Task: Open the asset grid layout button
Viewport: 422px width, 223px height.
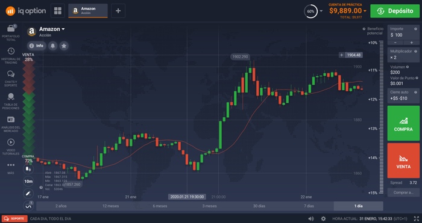Action: 58,11
